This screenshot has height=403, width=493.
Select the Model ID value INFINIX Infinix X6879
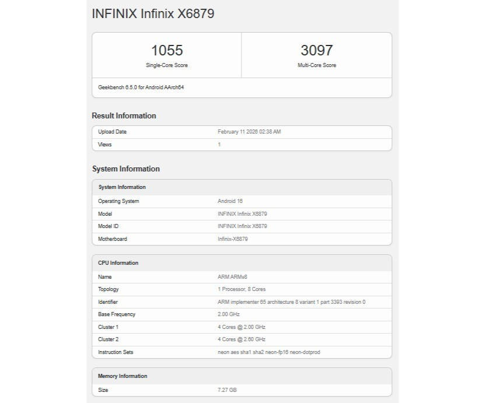pos(242,226)
